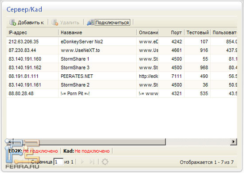Click test value 107
The image size is (244, 173).
point(204,42)
